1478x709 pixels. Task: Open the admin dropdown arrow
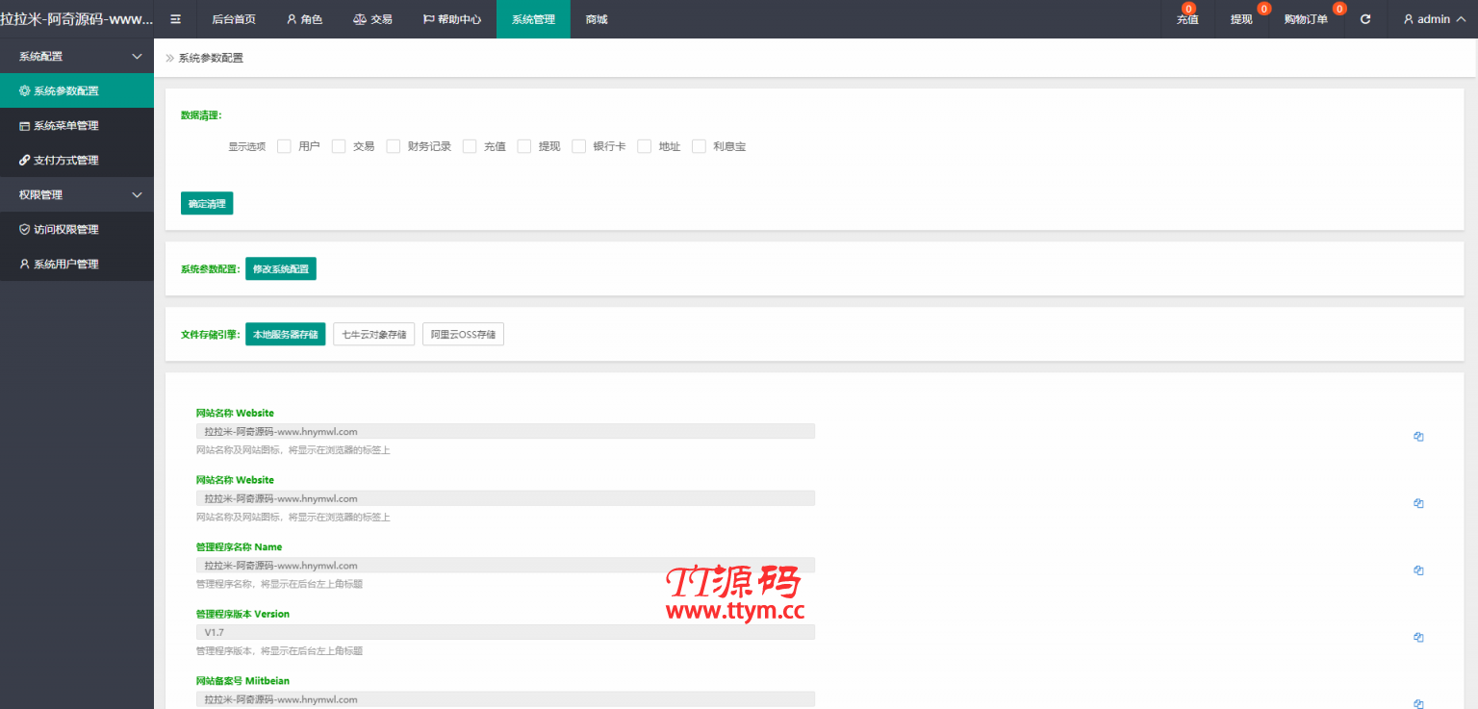[x=1461, y=19]
